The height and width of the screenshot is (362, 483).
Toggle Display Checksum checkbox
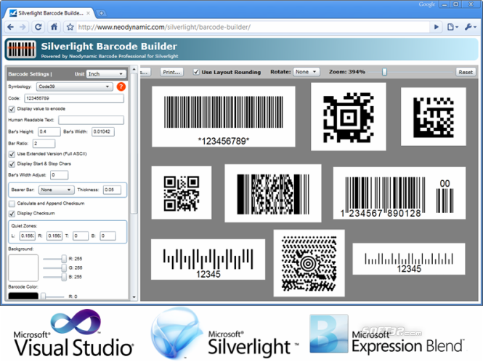click(12, 214)
